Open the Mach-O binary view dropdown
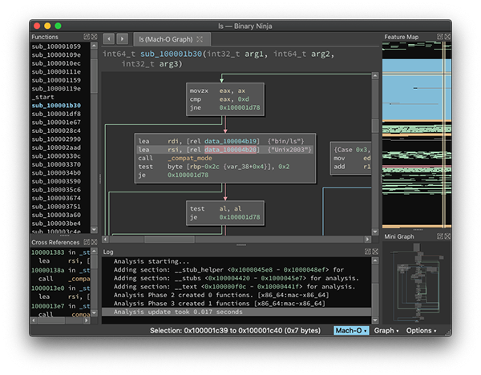The height and width of the screenshot is (375, 481). click(x=350, y=330)
